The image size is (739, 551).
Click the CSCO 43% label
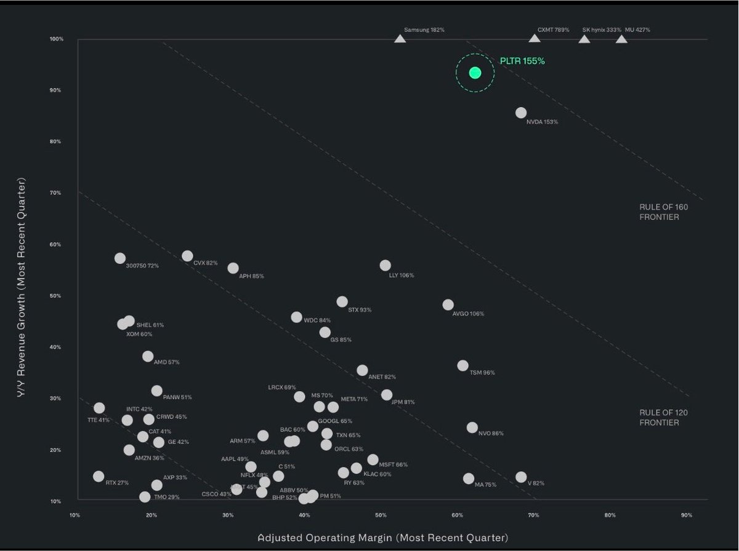(x=217, y=494)
